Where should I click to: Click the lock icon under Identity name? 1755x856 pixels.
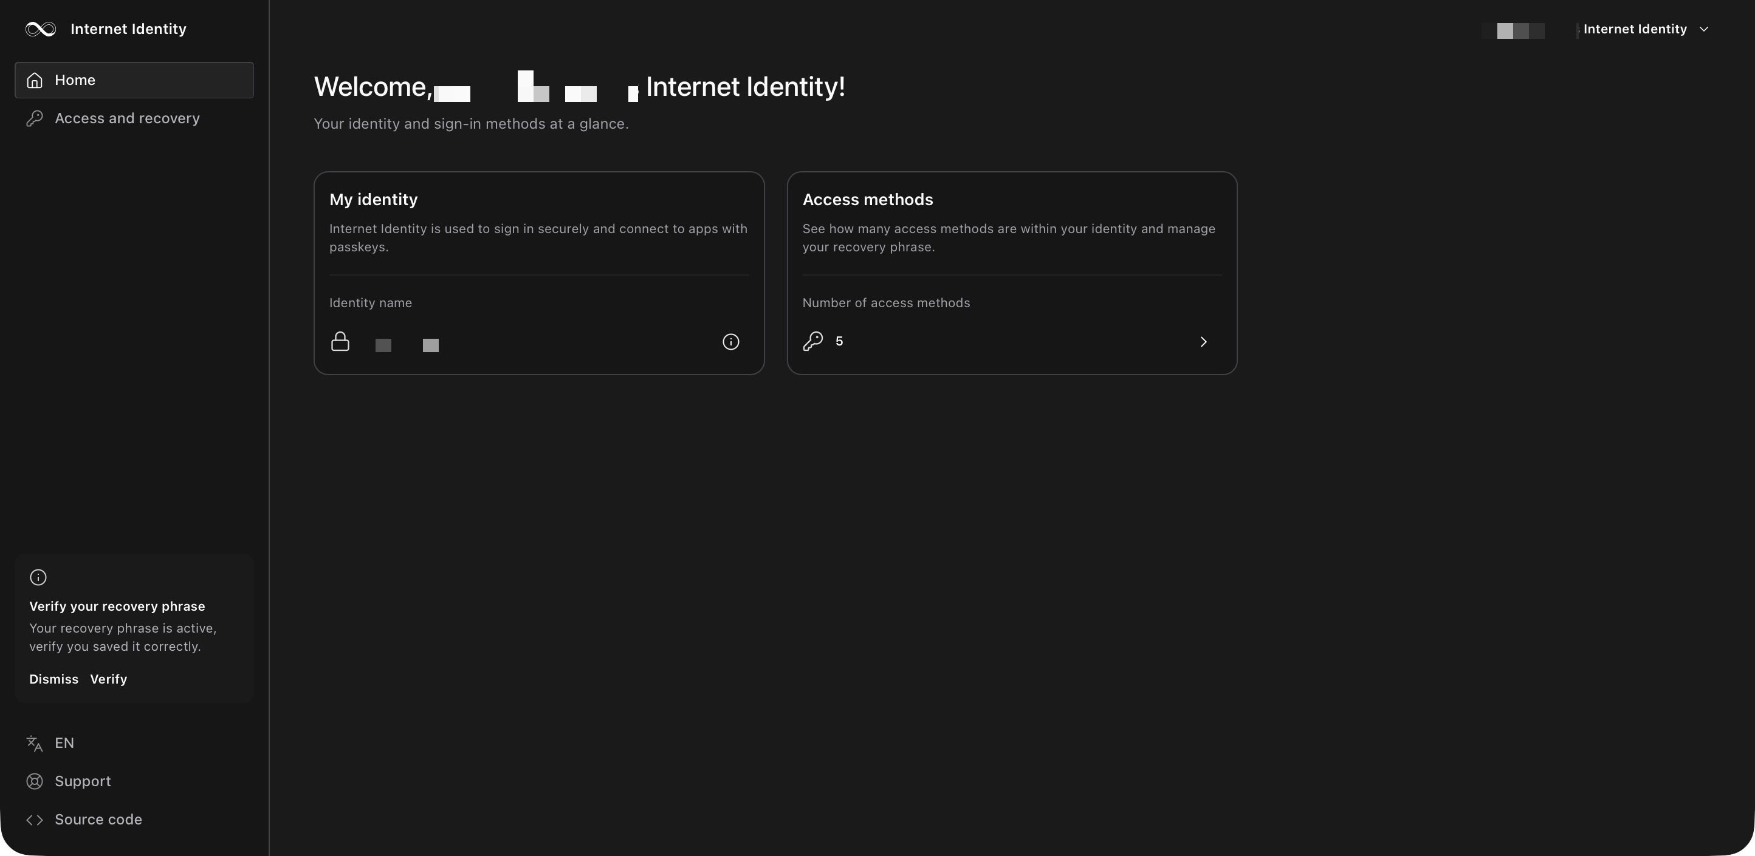340,342
